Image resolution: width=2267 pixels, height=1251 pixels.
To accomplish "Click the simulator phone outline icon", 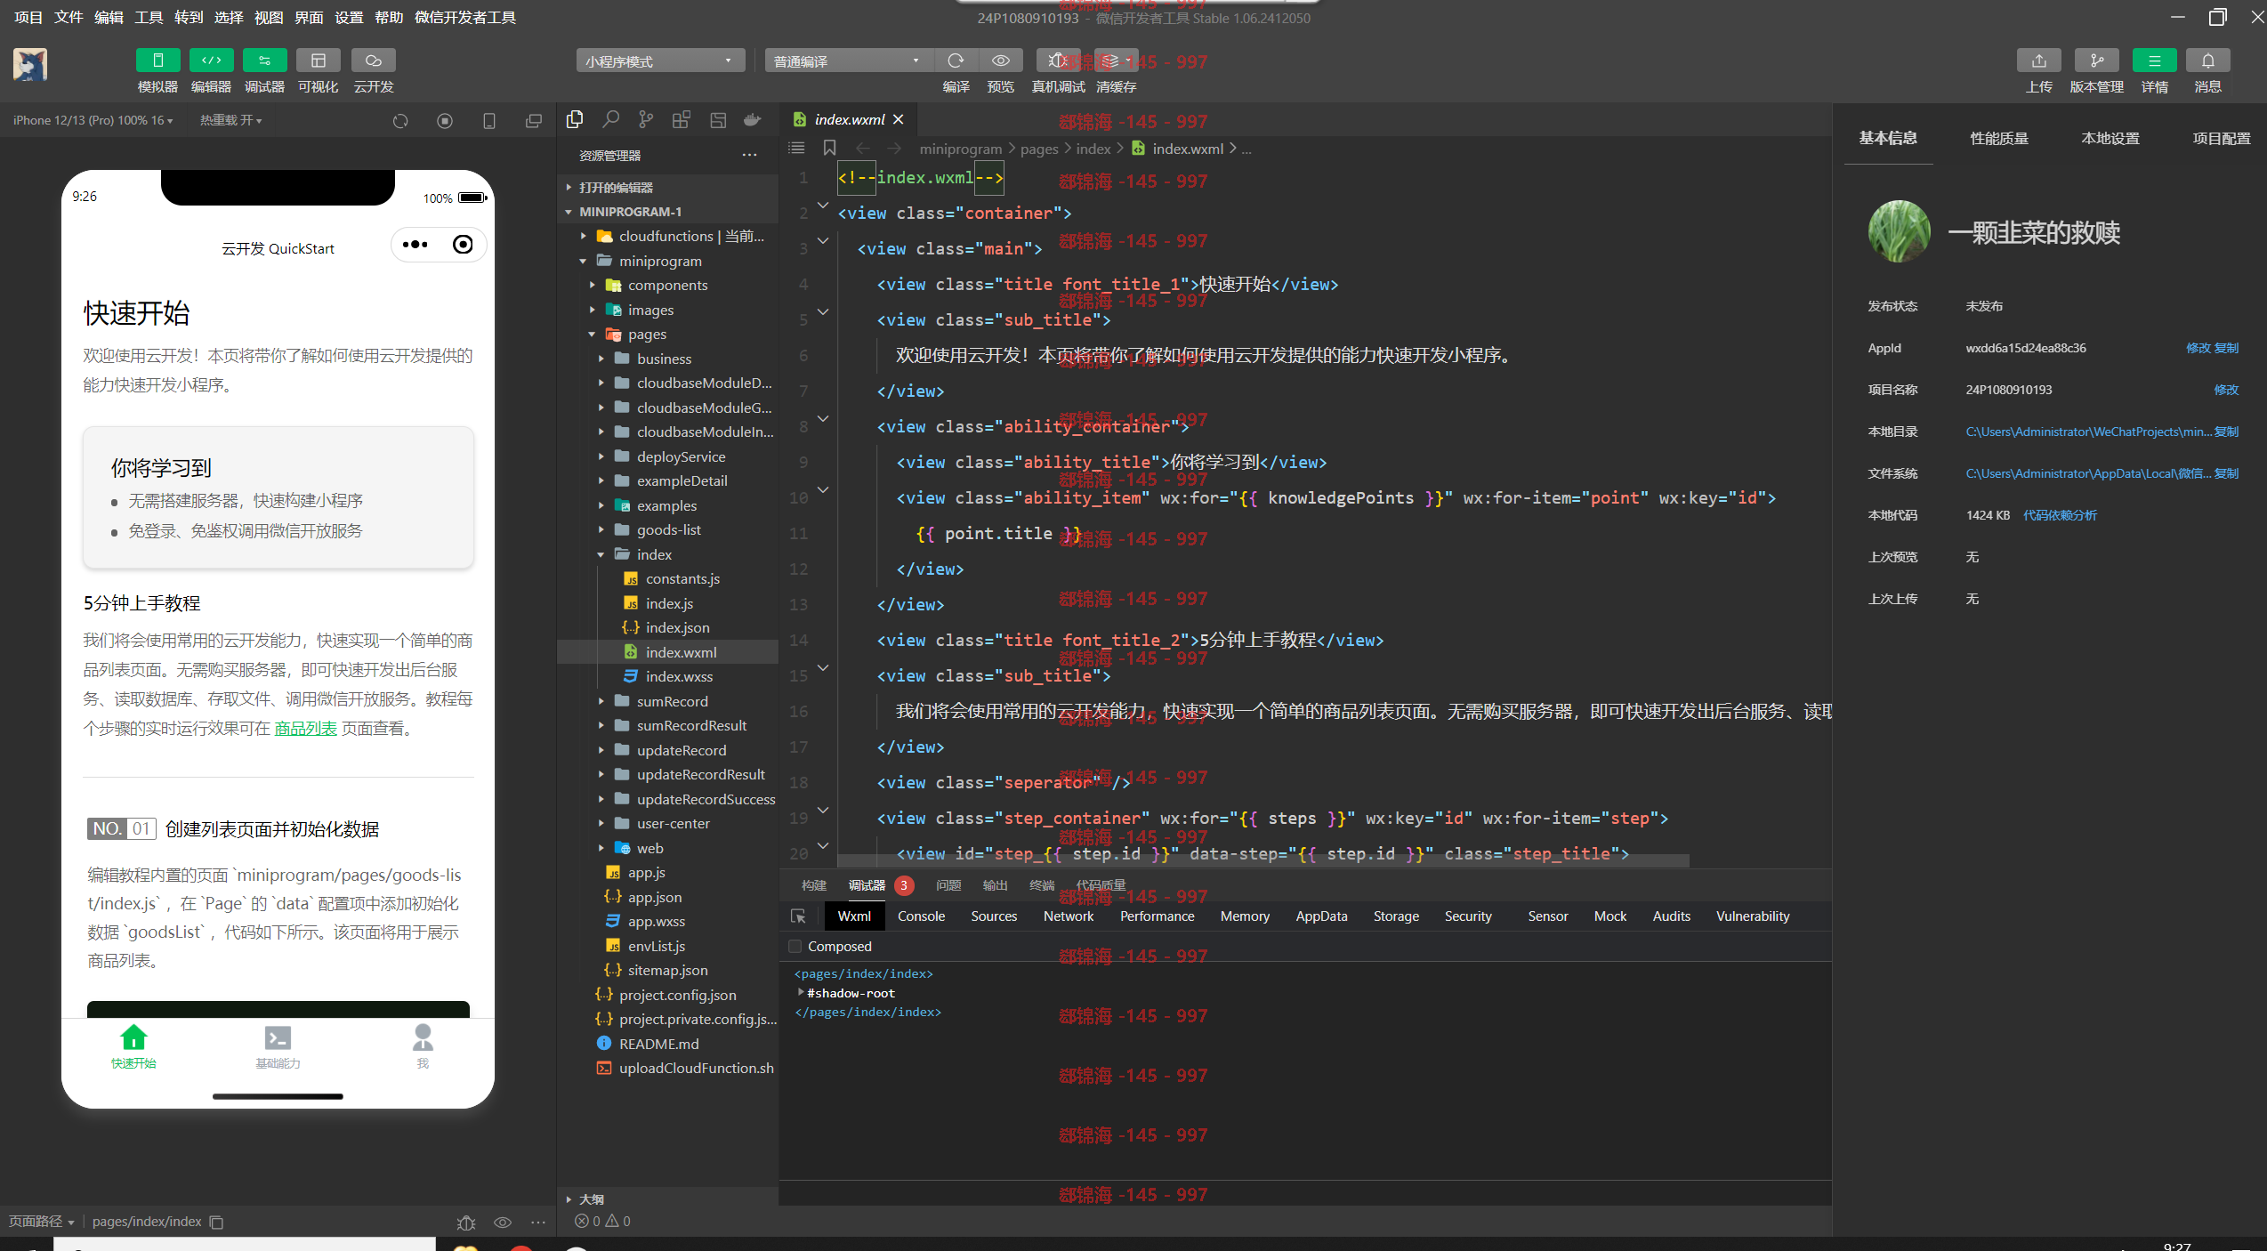I will click(x=488, y=121).
